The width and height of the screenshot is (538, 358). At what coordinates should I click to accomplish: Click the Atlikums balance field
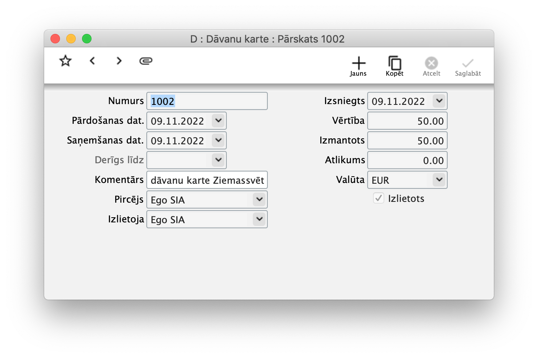(407, 160)
